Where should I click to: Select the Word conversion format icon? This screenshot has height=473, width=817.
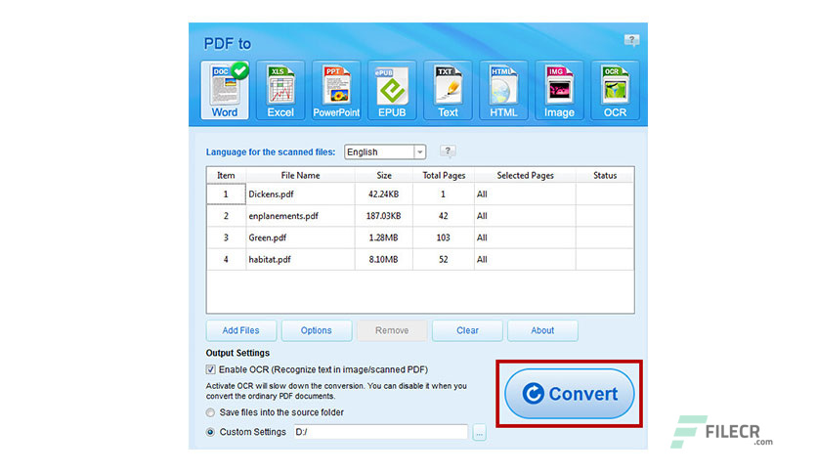[225, 90]
